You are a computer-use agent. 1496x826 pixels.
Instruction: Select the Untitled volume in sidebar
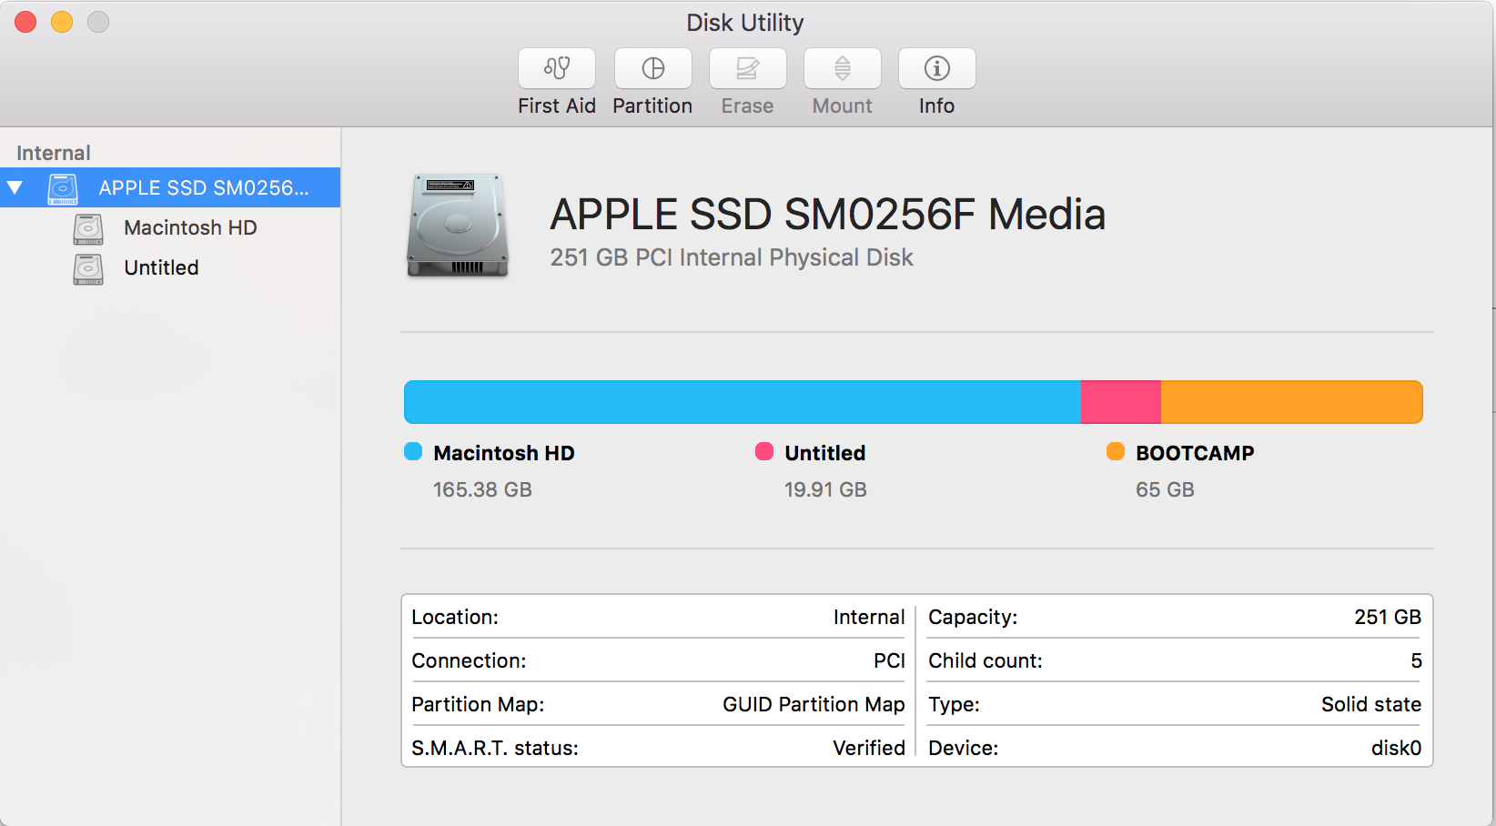(161, 267)
